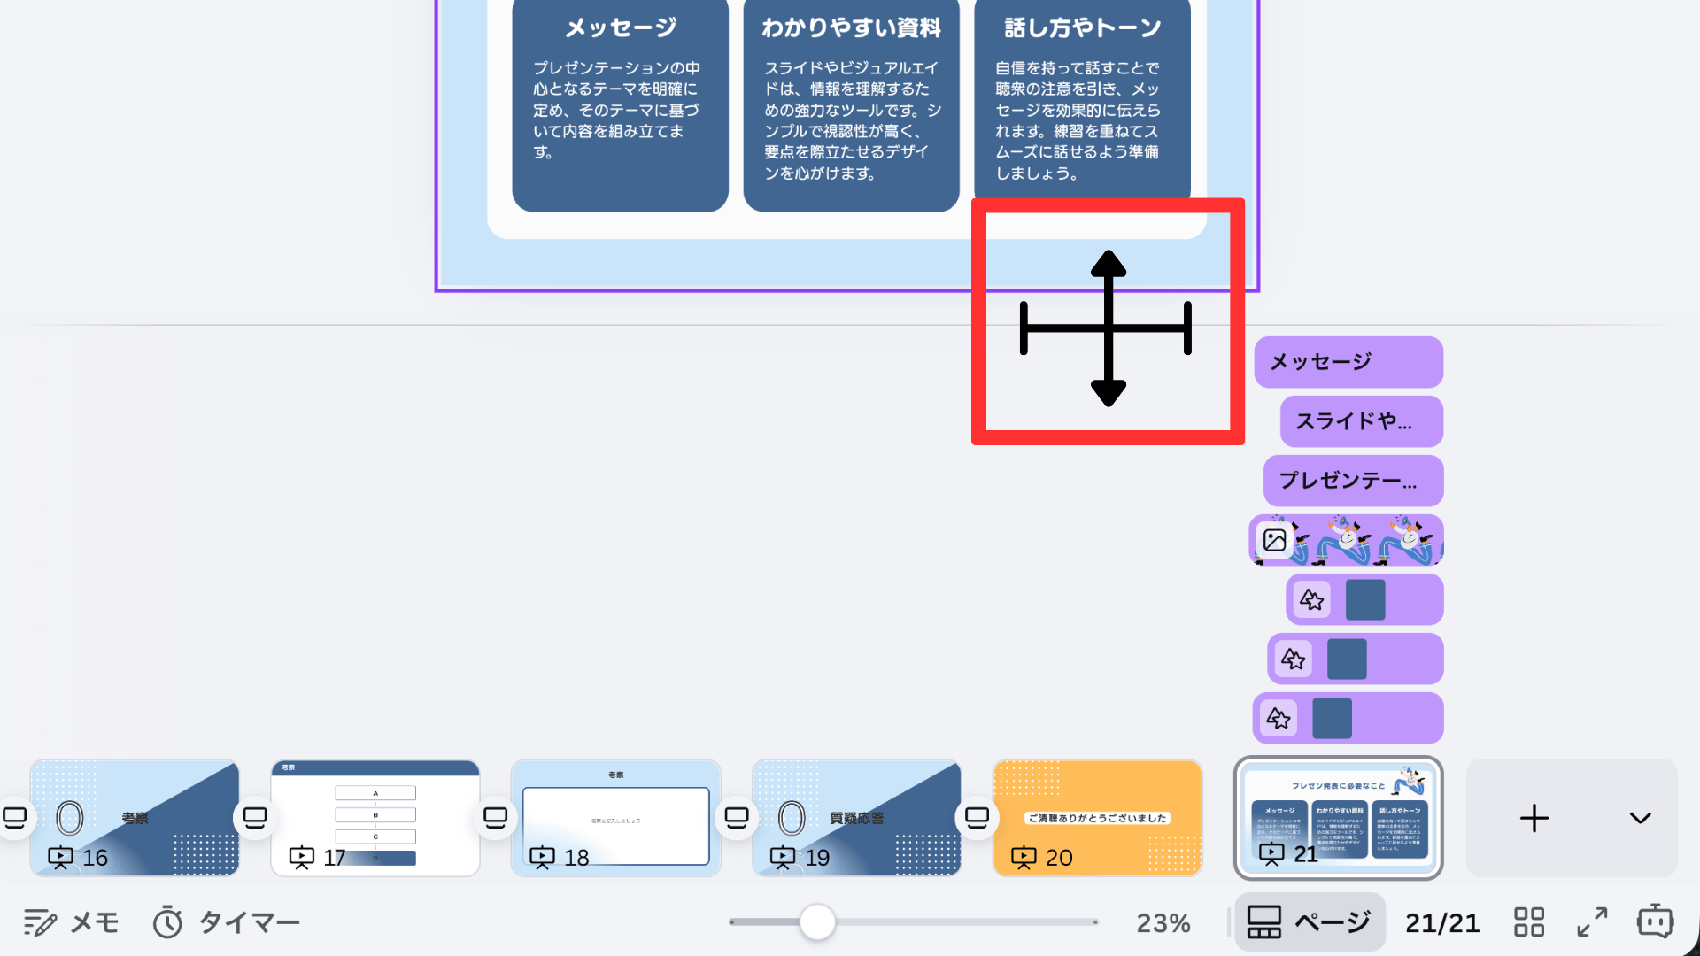Image resolution: width=1700 pixels, height=956 pixels.
Task: Present from slide 16 using its projector icon
Action: (x=60, y=857)
